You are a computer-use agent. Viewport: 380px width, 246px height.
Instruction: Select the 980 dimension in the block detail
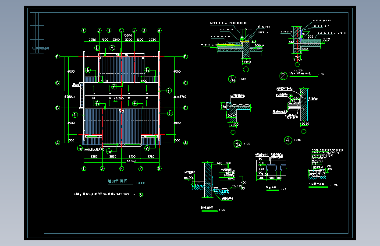coord(272,178)
